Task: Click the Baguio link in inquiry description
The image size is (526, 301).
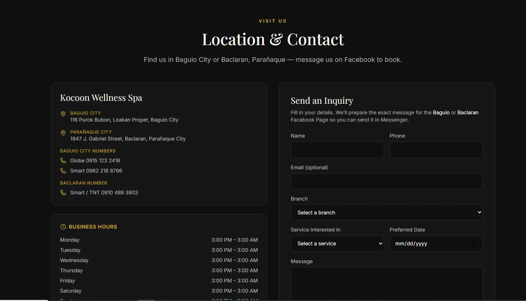Action: [x=441, y=112]
